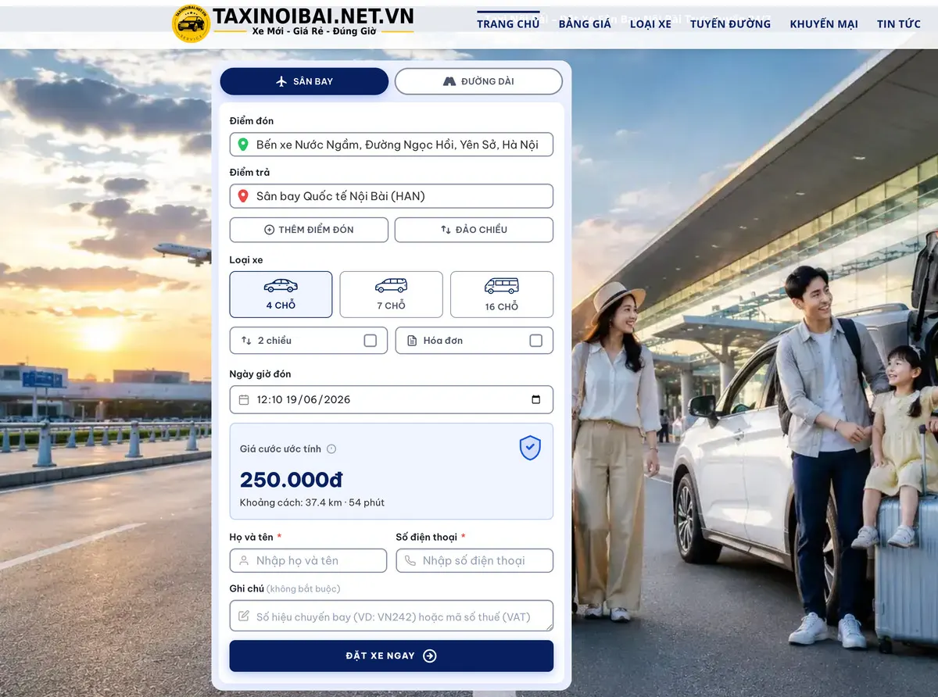Open the TIN TỨC menu item
The image size is (938, 697).
pyautogui.click(x=899, y=24)
